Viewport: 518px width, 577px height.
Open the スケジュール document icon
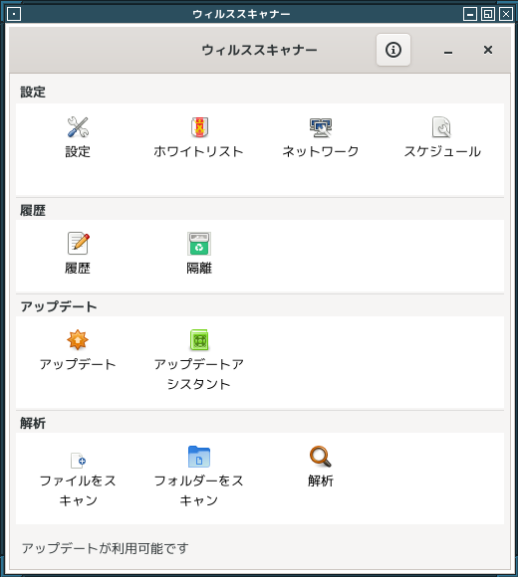pos(441,127)
